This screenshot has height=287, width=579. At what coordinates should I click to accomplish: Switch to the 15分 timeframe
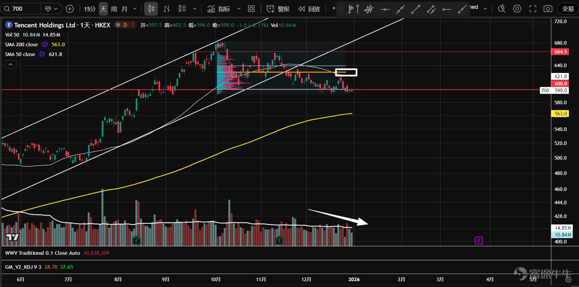89,9
